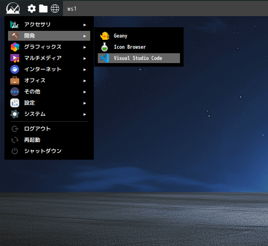This screenshot has width=268, height=246.
Task: Click the マルチメディア film icon
Action: coord(15,58)
